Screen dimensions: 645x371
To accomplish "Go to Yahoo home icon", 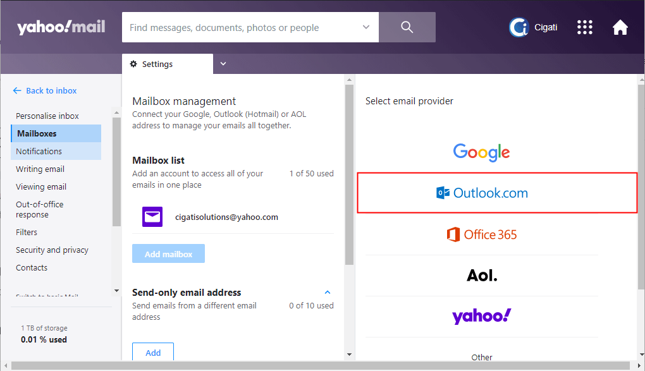I will [620, 27].
